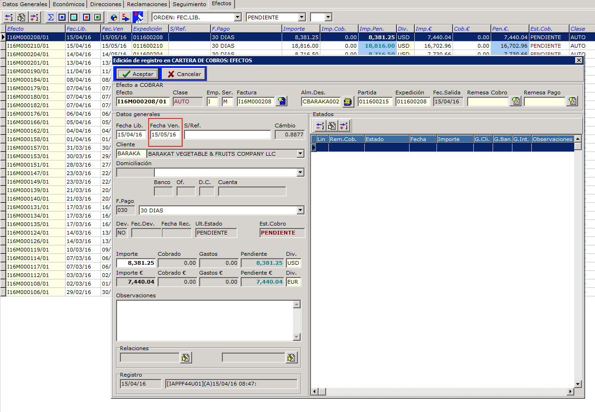This screenshot has width=595, height=412.
Task: Open the PENDIENTE status filter dropdown
Action: (x=302, y=17)
